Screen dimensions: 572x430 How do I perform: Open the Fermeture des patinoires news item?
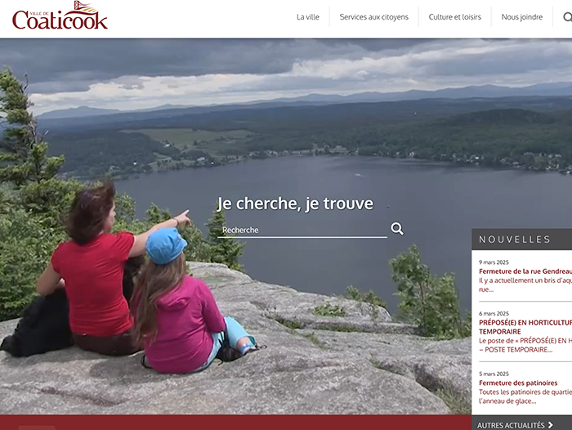tap(518, 383)
